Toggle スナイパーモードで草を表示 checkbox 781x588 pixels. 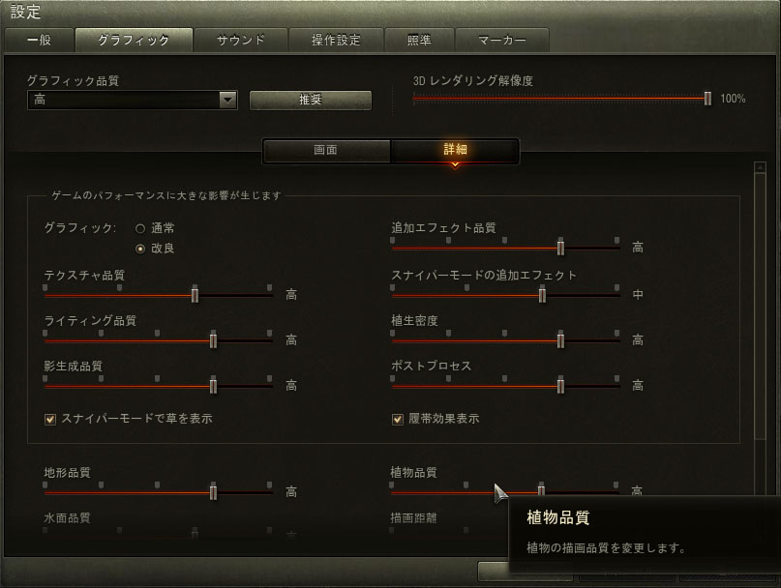50,419
